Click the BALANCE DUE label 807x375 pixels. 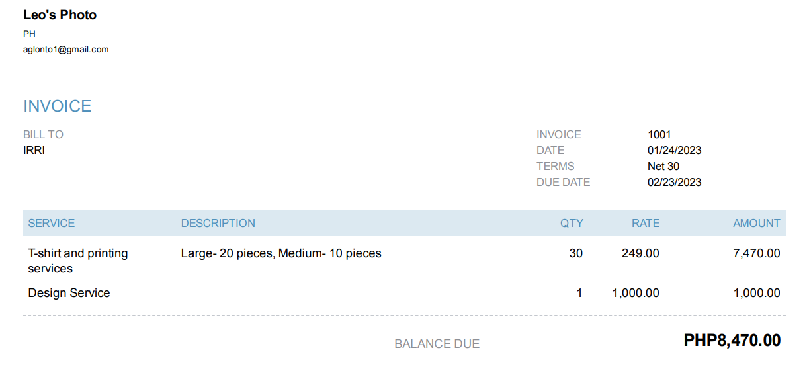[437, 344]
